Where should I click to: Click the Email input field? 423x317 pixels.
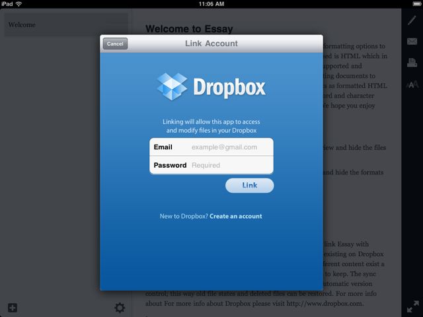[x=211, y=147]
